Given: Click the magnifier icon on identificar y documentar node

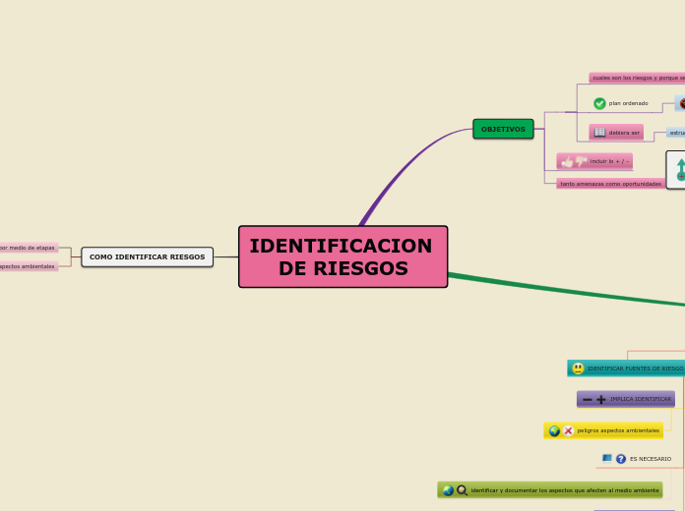Looking at the screenshot, I should (x=462, y=490).
